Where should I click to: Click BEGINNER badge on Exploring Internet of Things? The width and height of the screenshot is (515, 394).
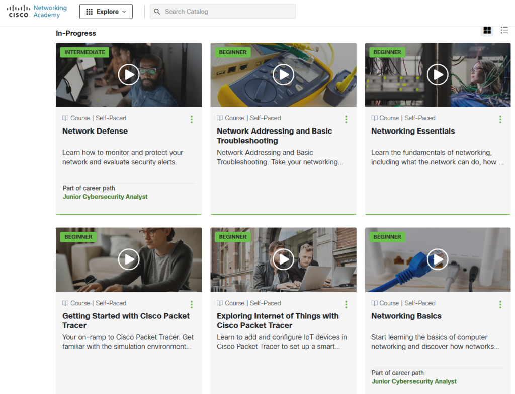tap(233, 237)
